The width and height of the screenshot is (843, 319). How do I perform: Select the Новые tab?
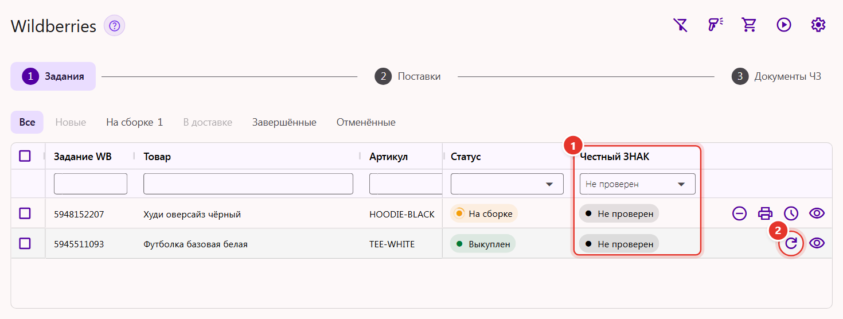[x=71, y=122]
